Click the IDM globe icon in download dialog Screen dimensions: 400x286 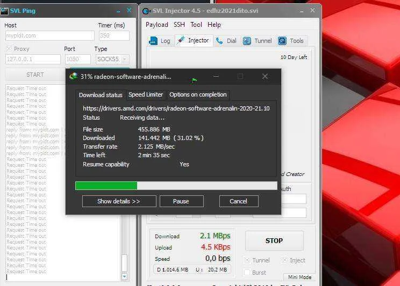point(74,76)
